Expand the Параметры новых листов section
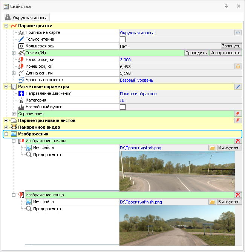The image size is (245, 252). coord(6,120)
